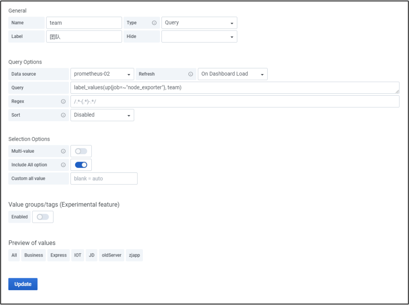Click the Include All option info icon
This screenshot has height=305, width=409.
[63, 165]
